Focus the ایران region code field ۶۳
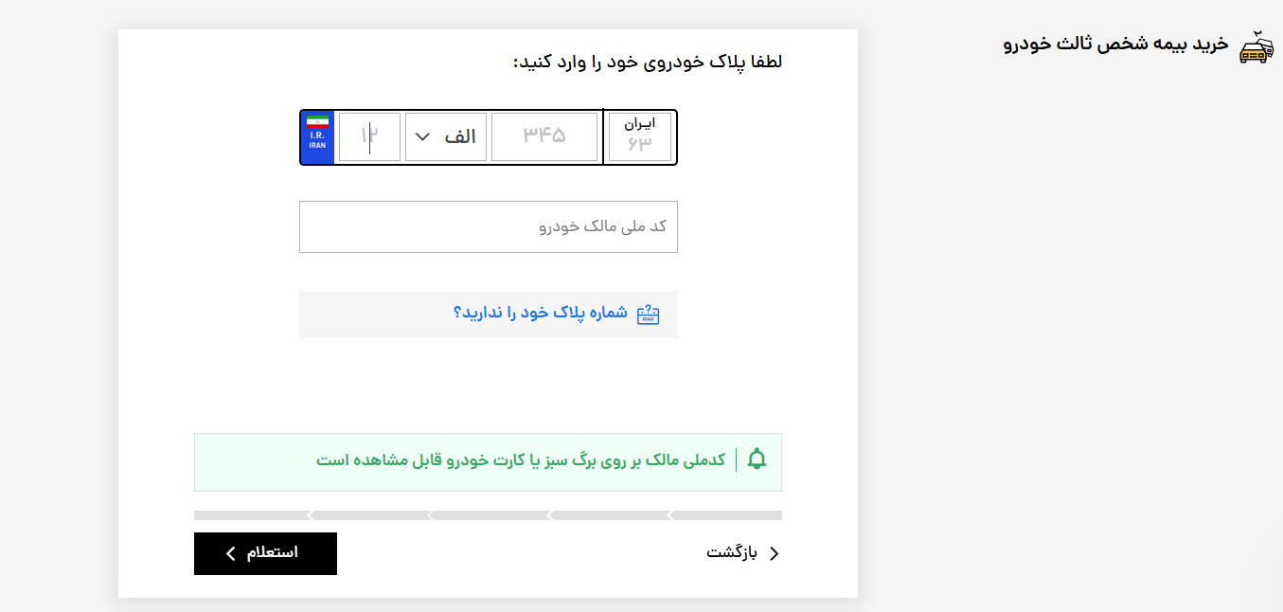Screen dimensions: 1283x612 tap(640, 137)
